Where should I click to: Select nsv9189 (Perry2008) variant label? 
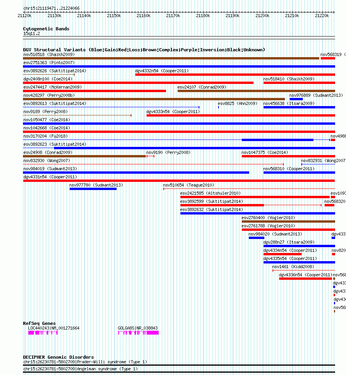[45, 112]
